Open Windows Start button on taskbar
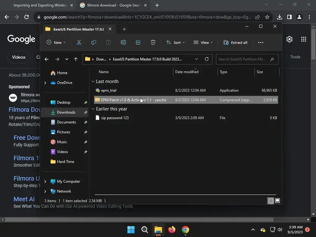316x237 pixels. [131, 230]
